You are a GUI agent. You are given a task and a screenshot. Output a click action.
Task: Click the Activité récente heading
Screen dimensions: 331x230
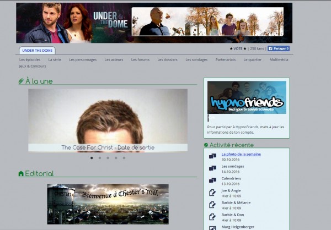[x=232, y=145]
